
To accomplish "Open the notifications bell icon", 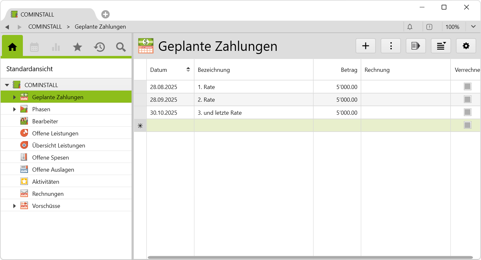I will (x=410, y=27).
